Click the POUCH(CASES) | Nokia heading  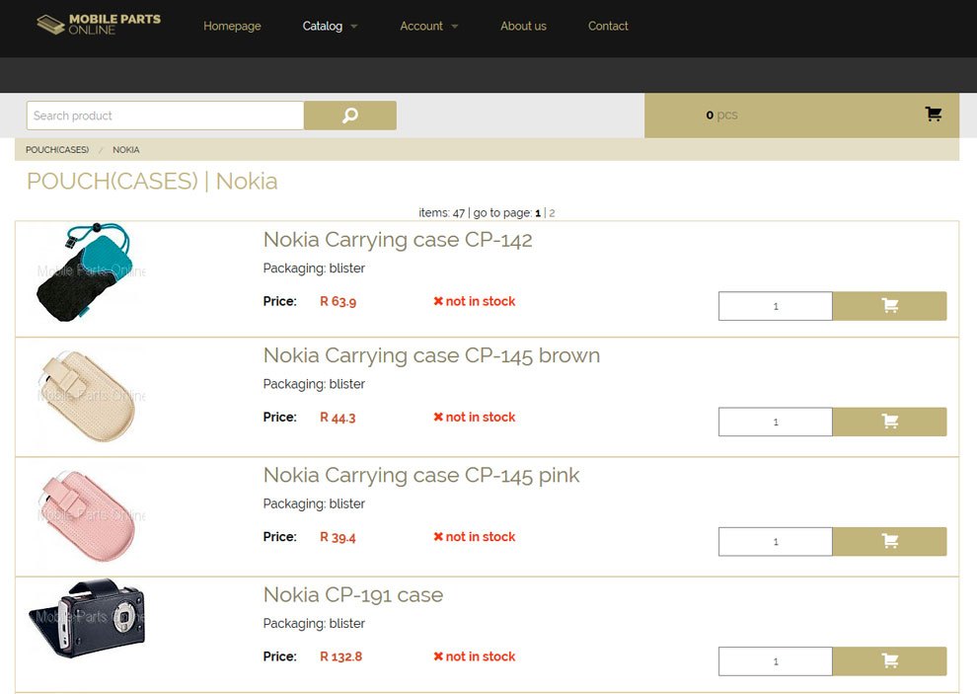click(x=152, y=181)
